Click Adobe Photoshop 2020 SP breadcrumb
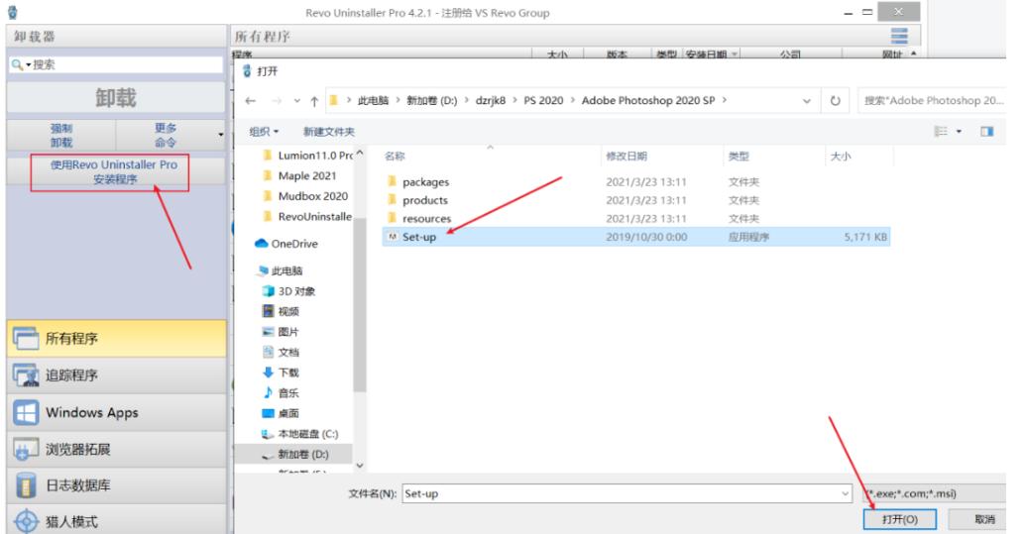The image size is (1027, 534). [648, 100]
